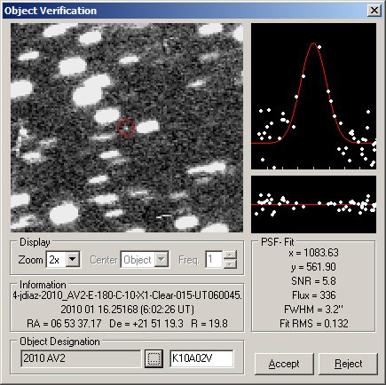Select the R = 19.8 magnitude text
Image resolution: width=386 pixels, height=385 pixels.
coord(209,324)
